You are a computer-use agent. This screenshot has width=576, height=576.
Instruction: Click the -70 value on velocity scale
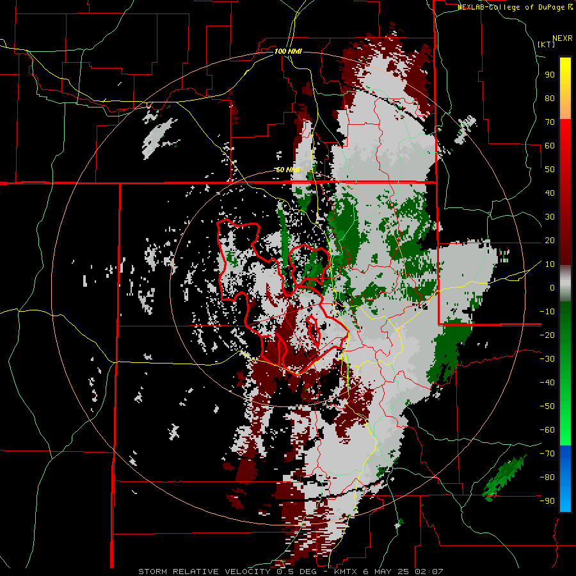[547, 454]
